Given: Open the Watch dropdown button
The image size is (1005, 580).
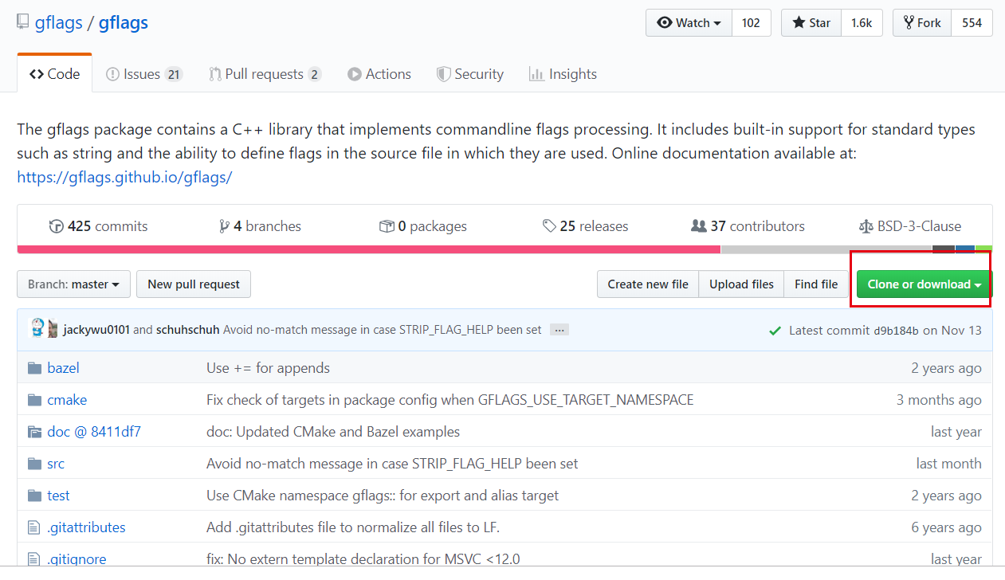Looking at the screenshot, I should 689,23.
